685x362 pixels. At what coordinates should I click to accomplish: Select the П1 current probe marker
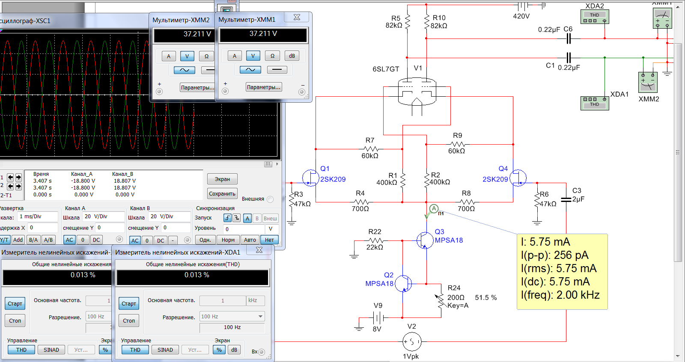click(433, 209)
